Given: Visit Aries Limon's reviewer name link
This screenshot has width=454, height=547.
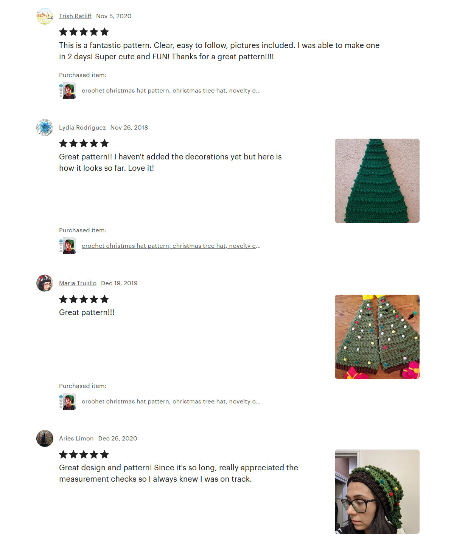Looking at the screenshot, I should 76,439.
